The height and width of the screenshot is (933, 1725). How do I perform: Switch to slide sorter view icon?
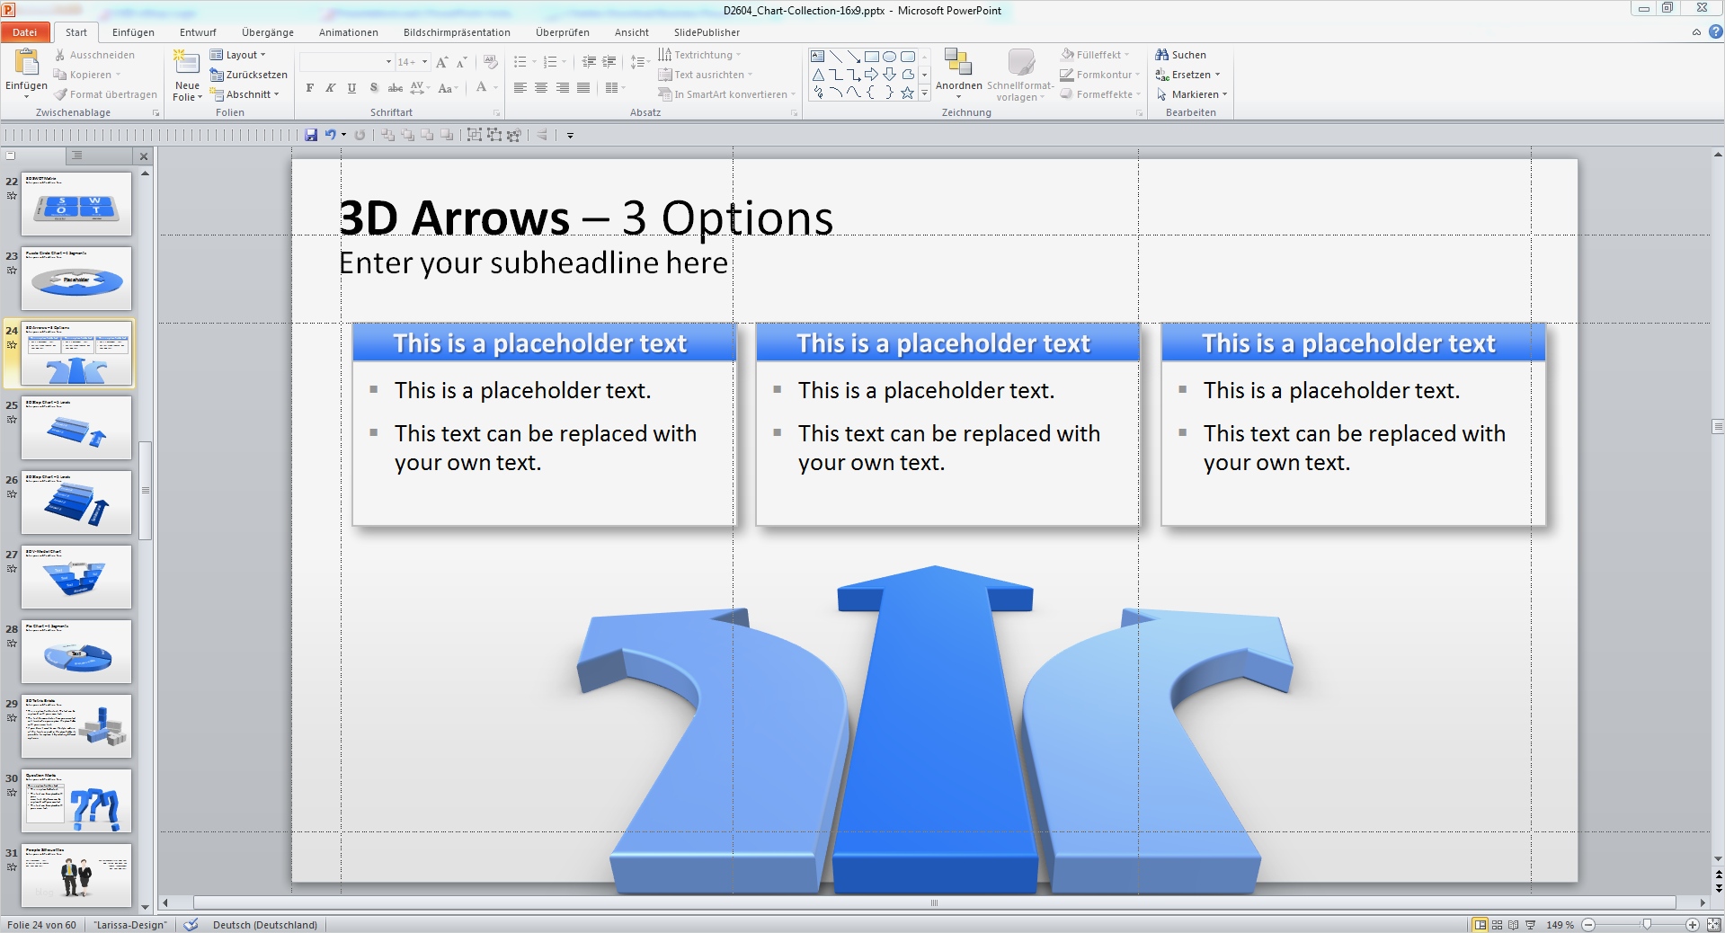tap(1498, 924)
